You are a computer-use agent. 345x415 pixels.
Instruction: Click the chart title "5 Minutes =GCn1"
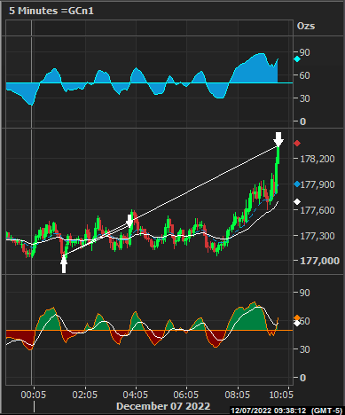(x=51, y=11)
